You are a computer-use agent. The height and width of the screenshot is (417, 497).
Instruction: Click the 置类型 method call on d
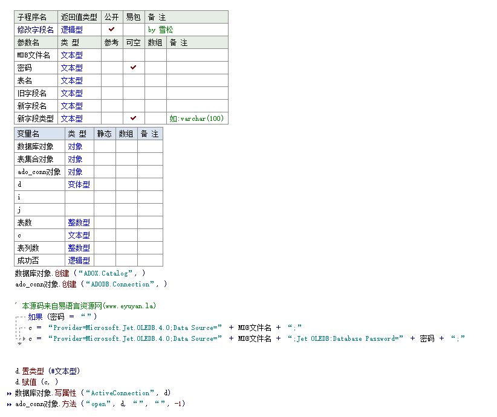coord(33,371)
